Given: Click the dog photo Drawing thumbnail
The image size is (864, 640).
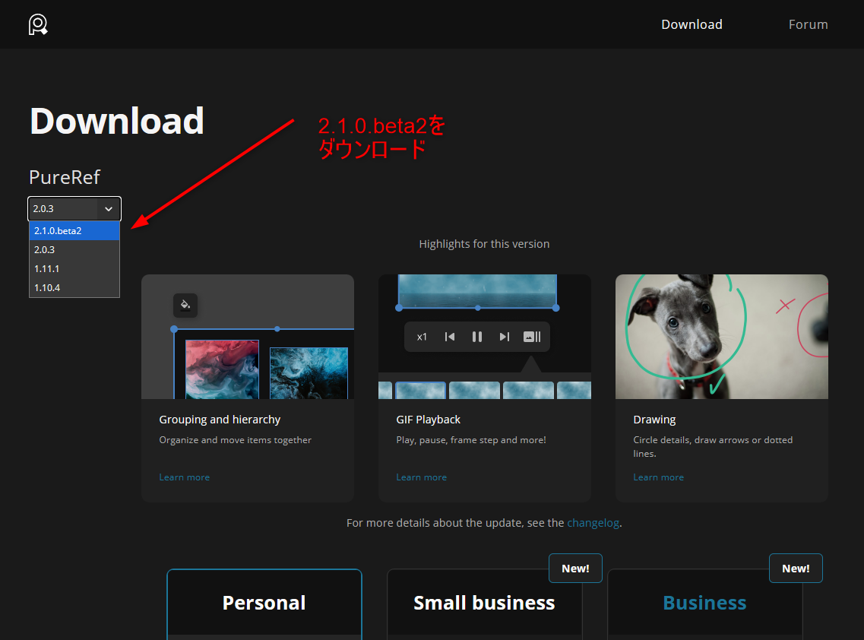Looking at the screenshot, I should [x=721, y=337].
